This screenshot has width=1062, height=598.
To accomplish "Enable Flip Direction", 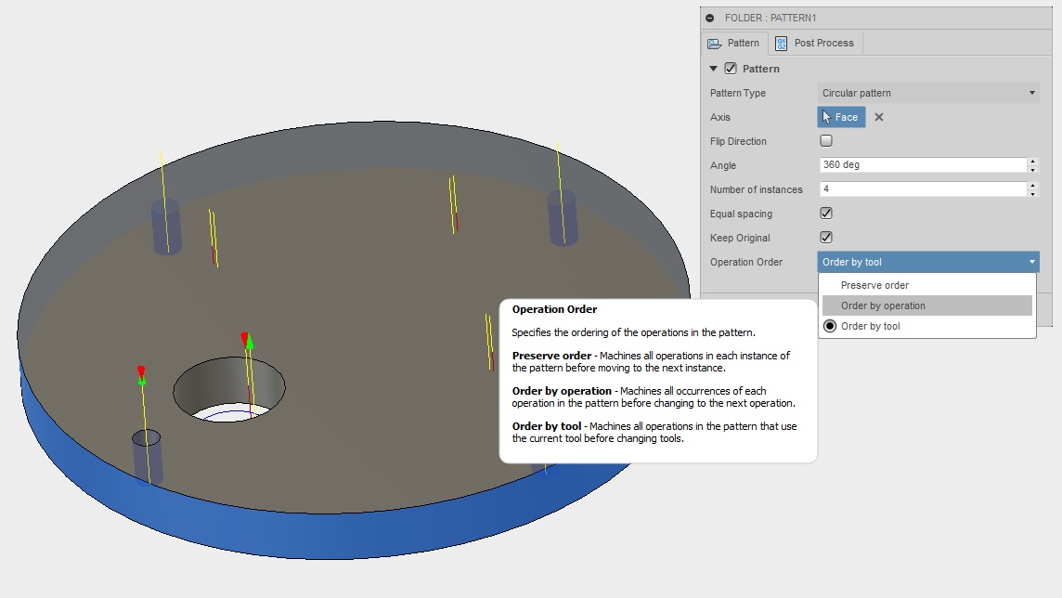I will point(825,140).
